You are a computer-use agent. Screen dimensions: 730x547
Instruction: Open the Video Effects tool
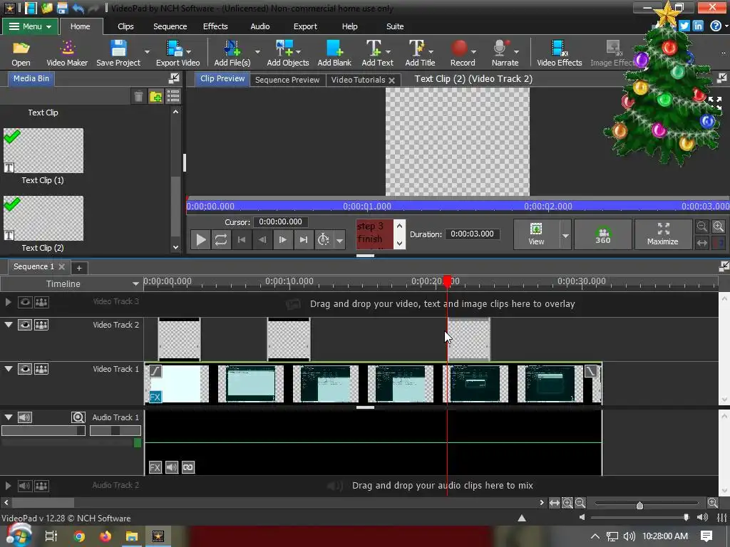[x=559, y=53]
